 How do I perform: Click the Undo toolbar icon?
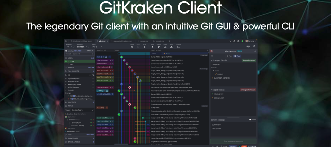pos(132,47)
